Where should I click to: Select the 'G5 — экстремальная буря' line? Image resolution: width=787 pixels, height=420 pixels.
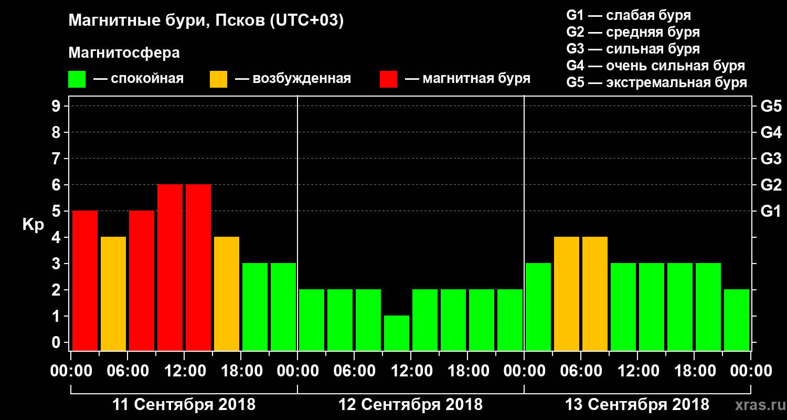656,82
